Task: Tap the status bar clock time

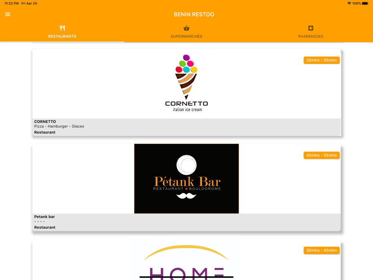Action: tap(12, 3)
